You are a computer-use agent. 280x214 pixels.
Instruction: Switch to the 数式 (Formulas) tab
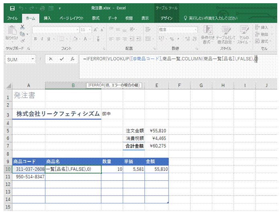pyautogui.click(x=96, y=18)
